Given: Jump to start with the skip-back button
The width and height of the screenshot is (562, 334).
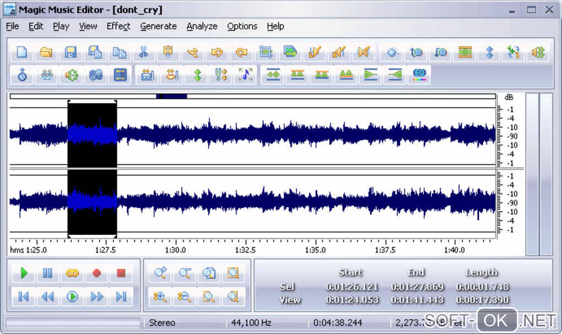Looking at the screenshot, I should tap(24, 297).
